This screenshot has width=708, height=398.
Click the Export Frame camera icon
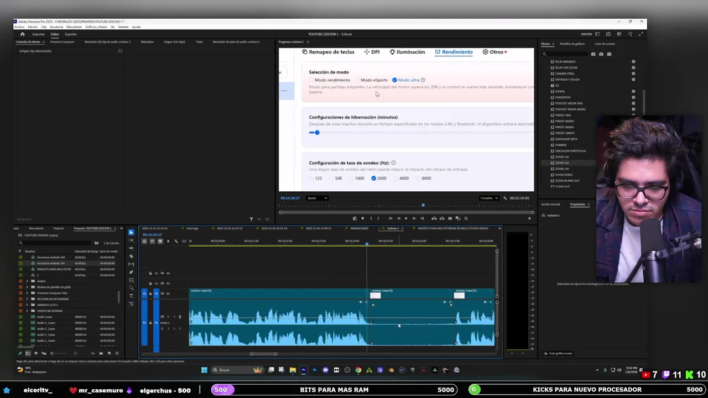pos(450,218)
